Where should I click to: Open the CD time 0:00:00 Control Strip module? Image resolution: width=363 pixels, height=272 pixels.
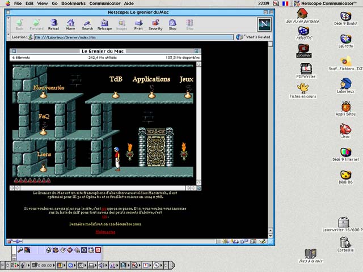point(43,265)
